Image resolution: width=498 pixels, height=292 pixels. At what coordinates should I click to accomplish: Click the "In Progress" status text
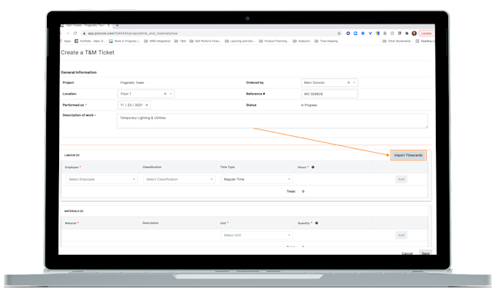309,105
